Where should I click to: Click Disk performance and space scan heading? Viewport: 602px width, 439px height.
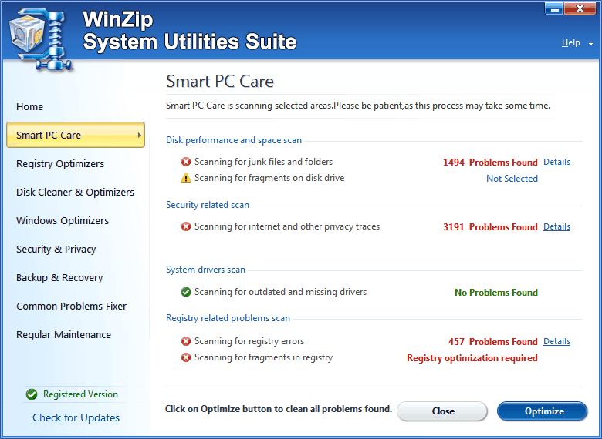[x=233, y=140]
